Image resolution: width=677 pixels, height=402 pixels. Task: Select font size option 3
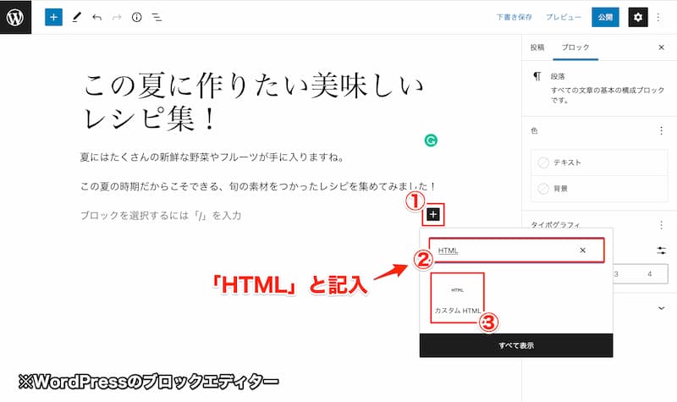coord(616,273)
